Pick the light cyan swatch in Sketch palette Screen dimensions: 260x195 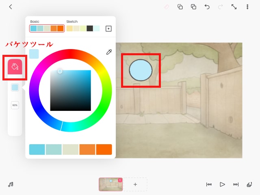(x=97, y=28)
